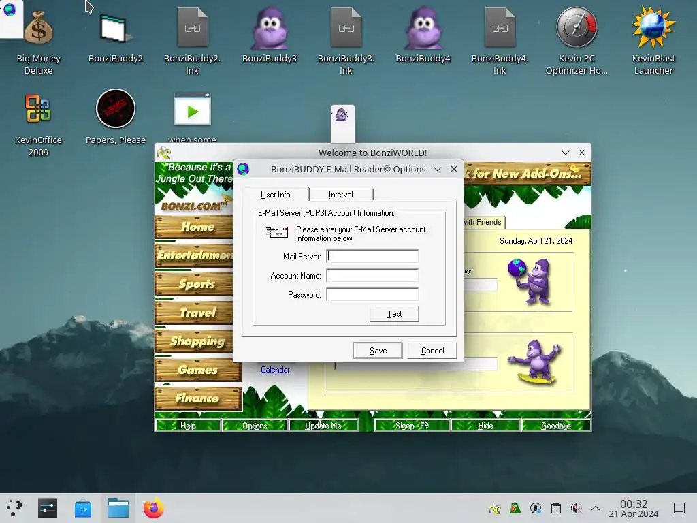Image resolution: width=697 pixels, height=523 pixels.
Task: Click the Help button in BonziWORLD
Action: click(x=188, y=426)
